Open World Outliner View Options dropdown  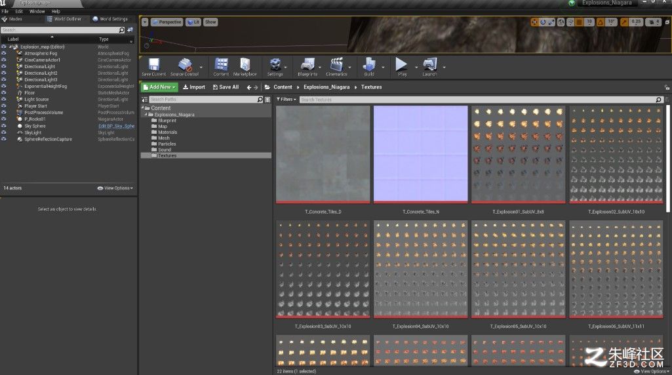coord(115,188)
